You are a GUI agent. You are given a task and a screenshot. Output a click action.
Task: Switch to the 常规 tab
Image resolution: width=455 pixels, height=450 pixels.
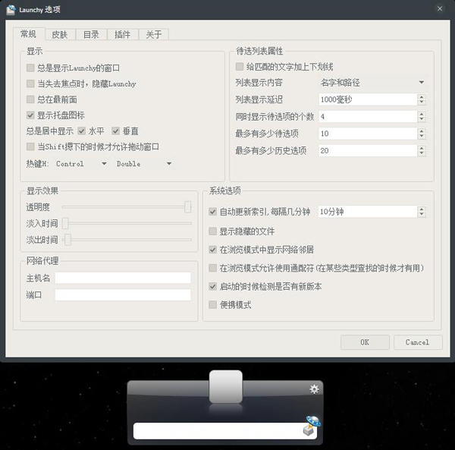click(29, 34)
